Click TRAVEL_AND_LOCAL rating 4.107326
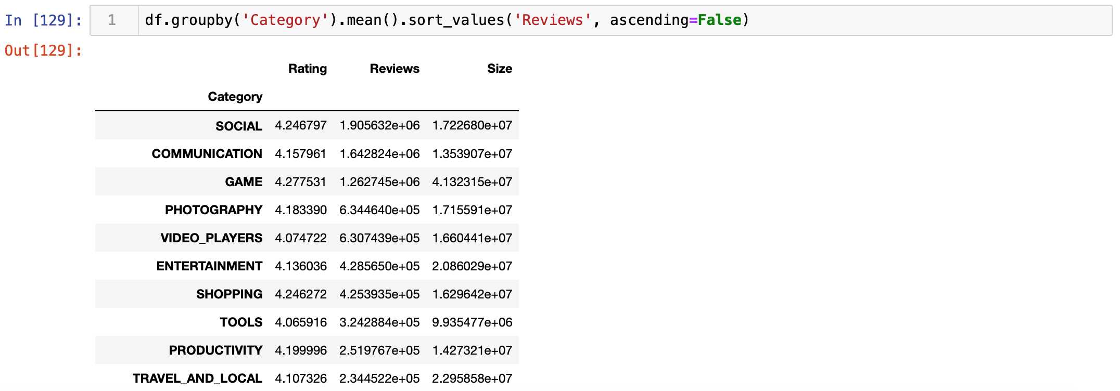The width and height of the screenshot is (1120, 391). (301, 379)
